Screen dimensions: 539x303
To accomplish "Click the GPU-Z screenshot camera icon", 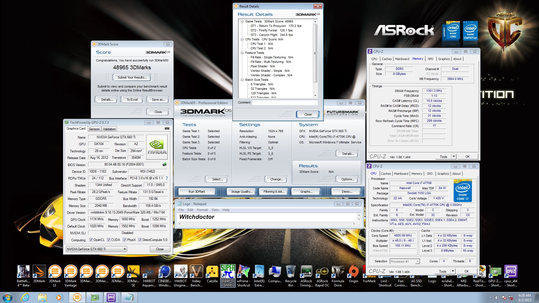I will 167,128.
